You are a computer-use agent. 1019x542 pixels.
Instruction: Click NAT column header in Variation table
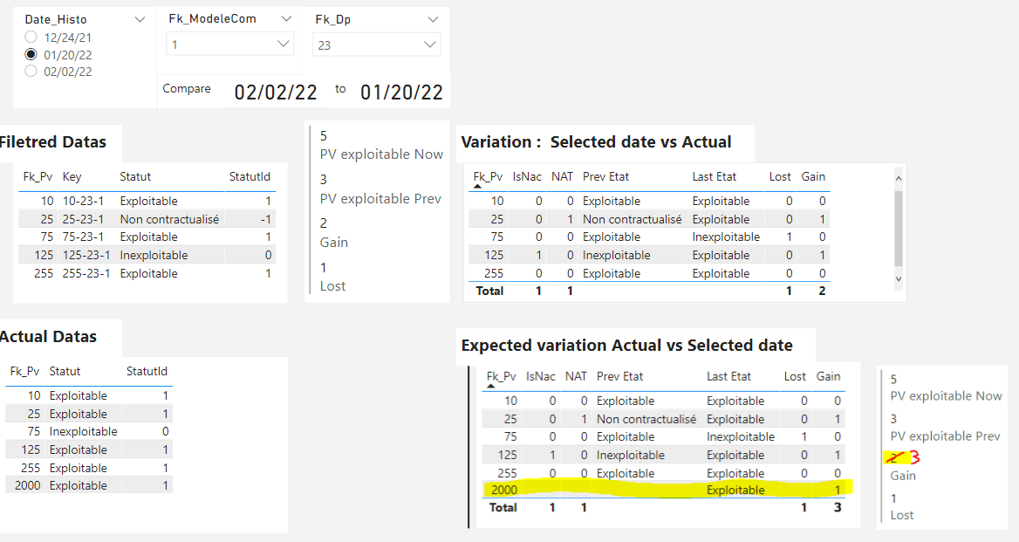pyautogui.click(x=562, y=177)
